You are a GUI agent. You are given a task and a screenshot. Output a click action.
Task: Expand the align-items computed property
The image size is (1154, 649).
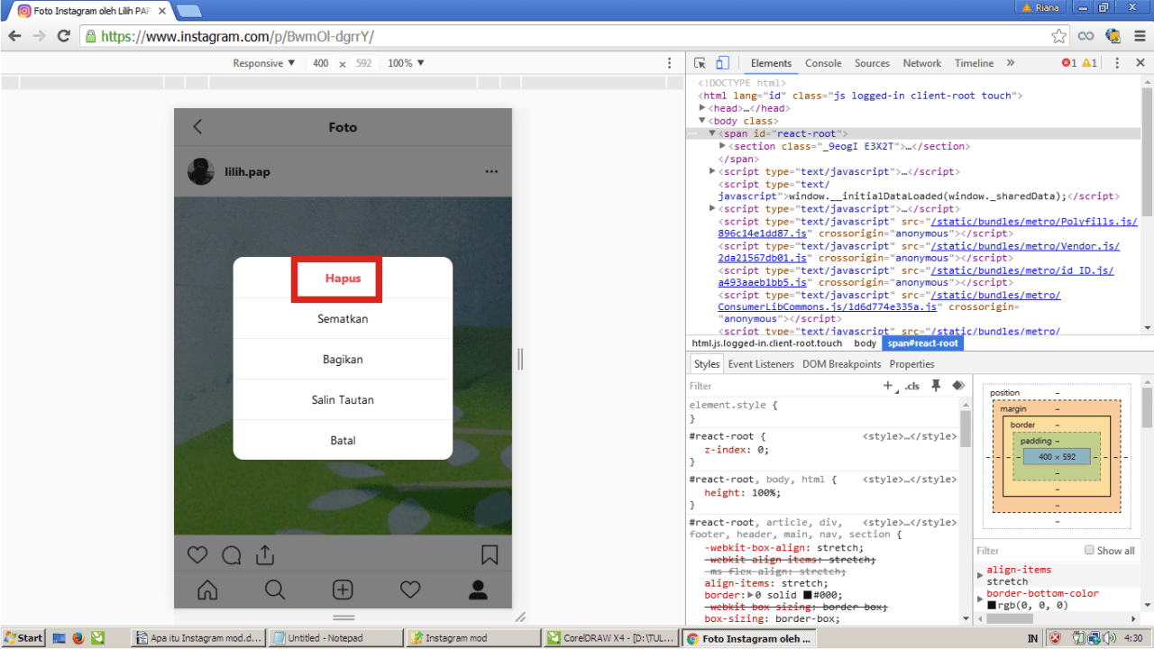pos(980,573)
